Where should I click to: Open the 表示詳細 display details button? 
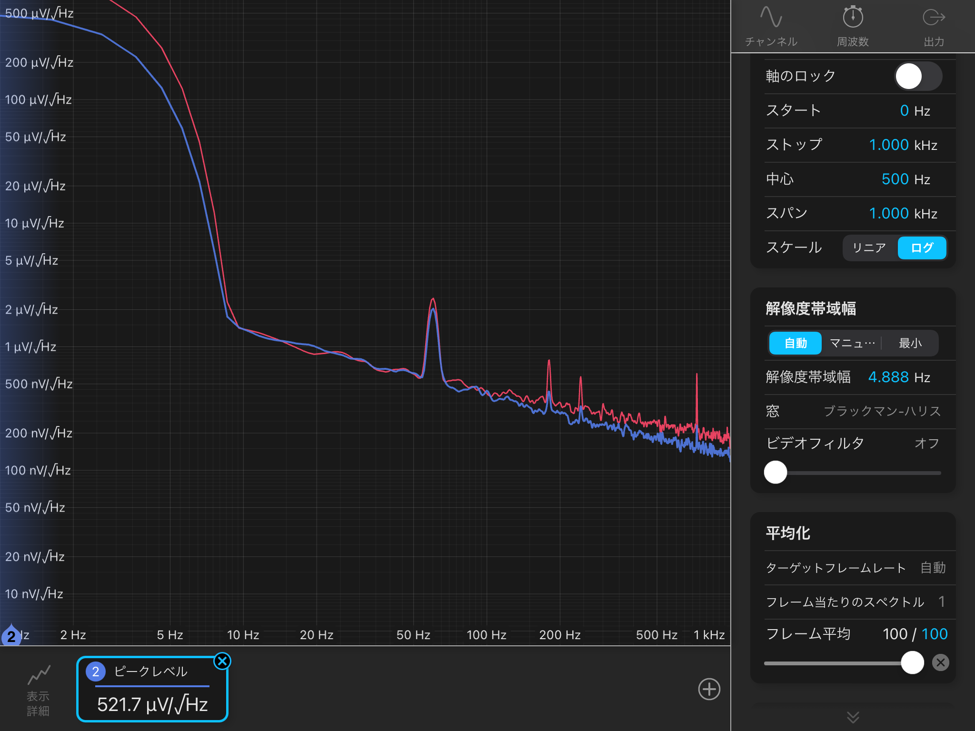point(38,691)
